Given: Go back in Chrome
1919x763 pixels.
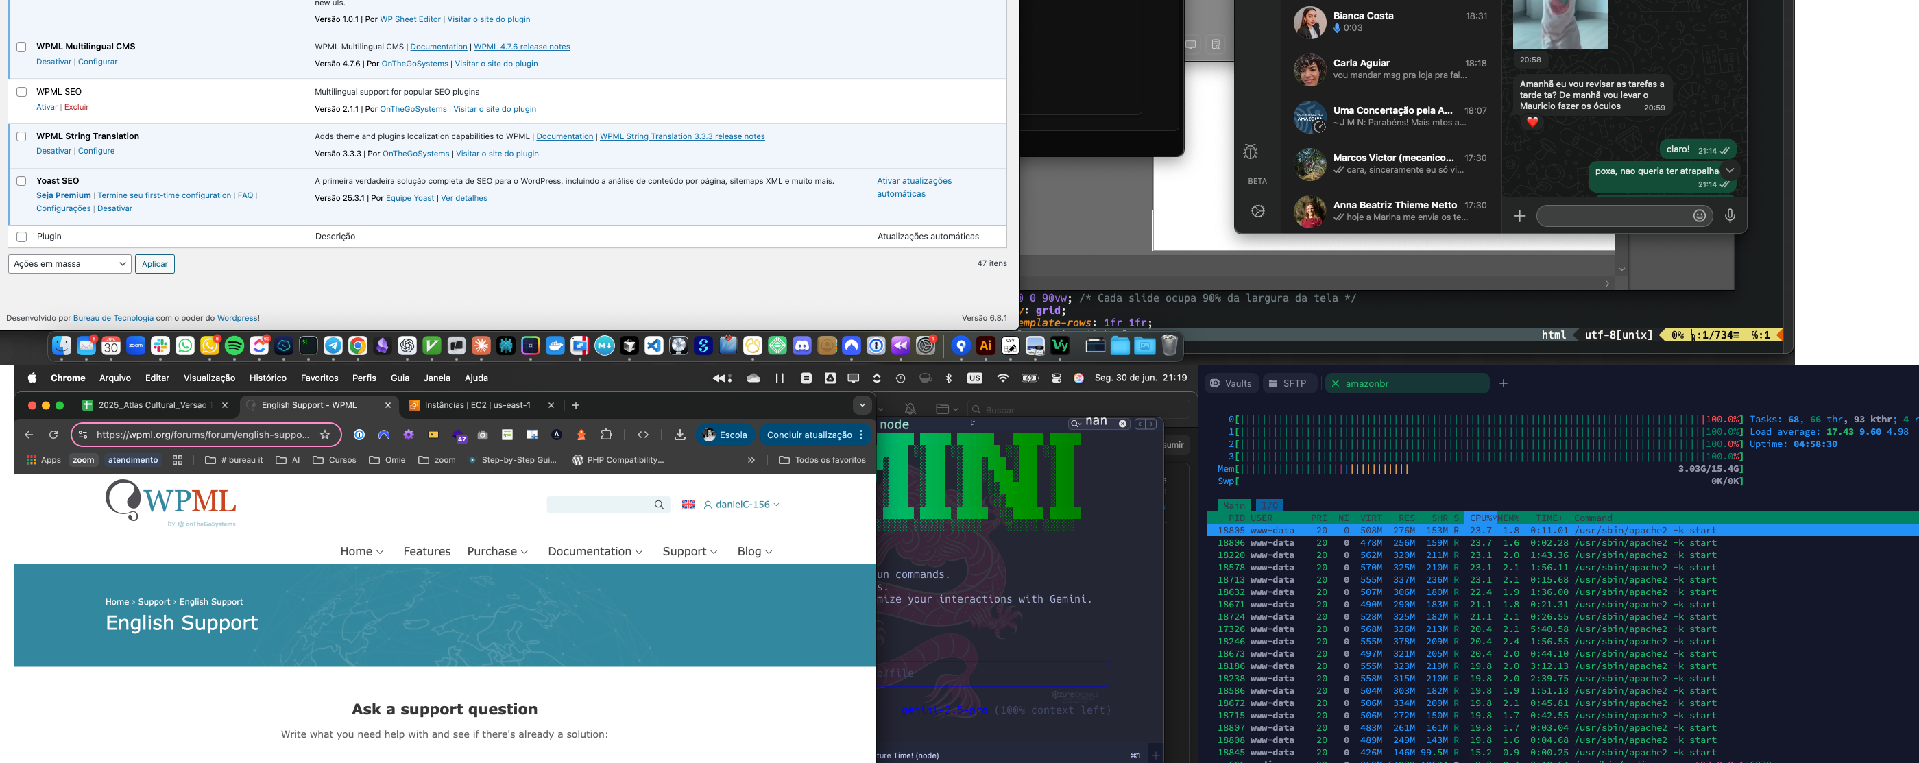Looking at the screenshot, I should pyautogui.click(x=29, y=435).
